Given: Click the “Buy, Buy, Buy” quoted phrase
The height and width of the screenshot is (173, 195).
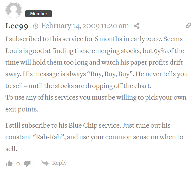Looking at the screenshot, I should coord(110,74).
